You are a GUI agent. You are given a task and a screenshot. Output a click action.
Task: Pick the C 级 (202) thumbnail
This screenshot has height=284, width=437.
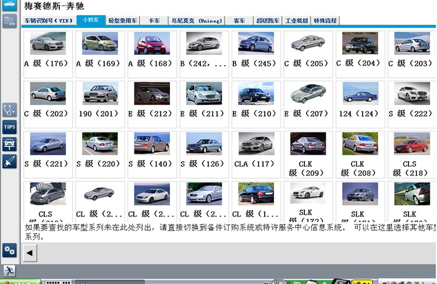click(48, 94)
